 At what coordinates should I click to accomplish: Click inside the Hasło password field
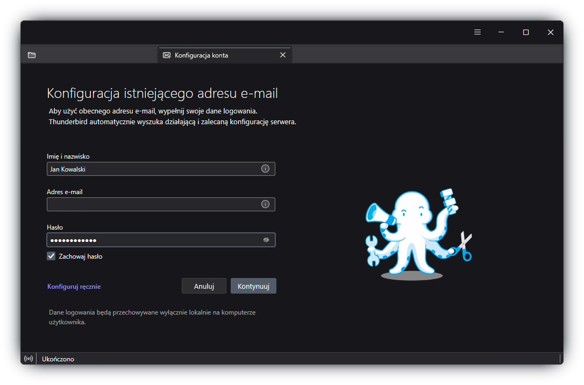tap(151, 240)
